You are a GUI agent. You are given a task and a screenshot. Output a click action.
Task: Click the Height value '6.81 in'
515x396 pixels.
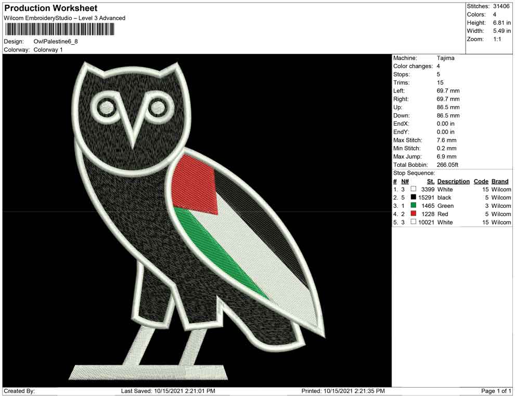tap(501, 23)
